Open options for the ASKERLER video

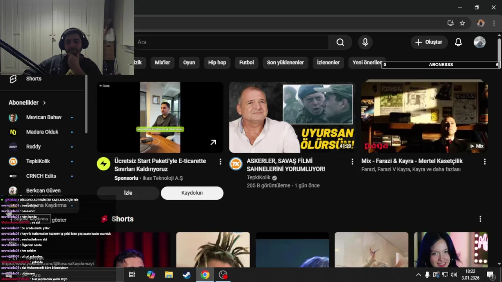[x=352, y=161]
